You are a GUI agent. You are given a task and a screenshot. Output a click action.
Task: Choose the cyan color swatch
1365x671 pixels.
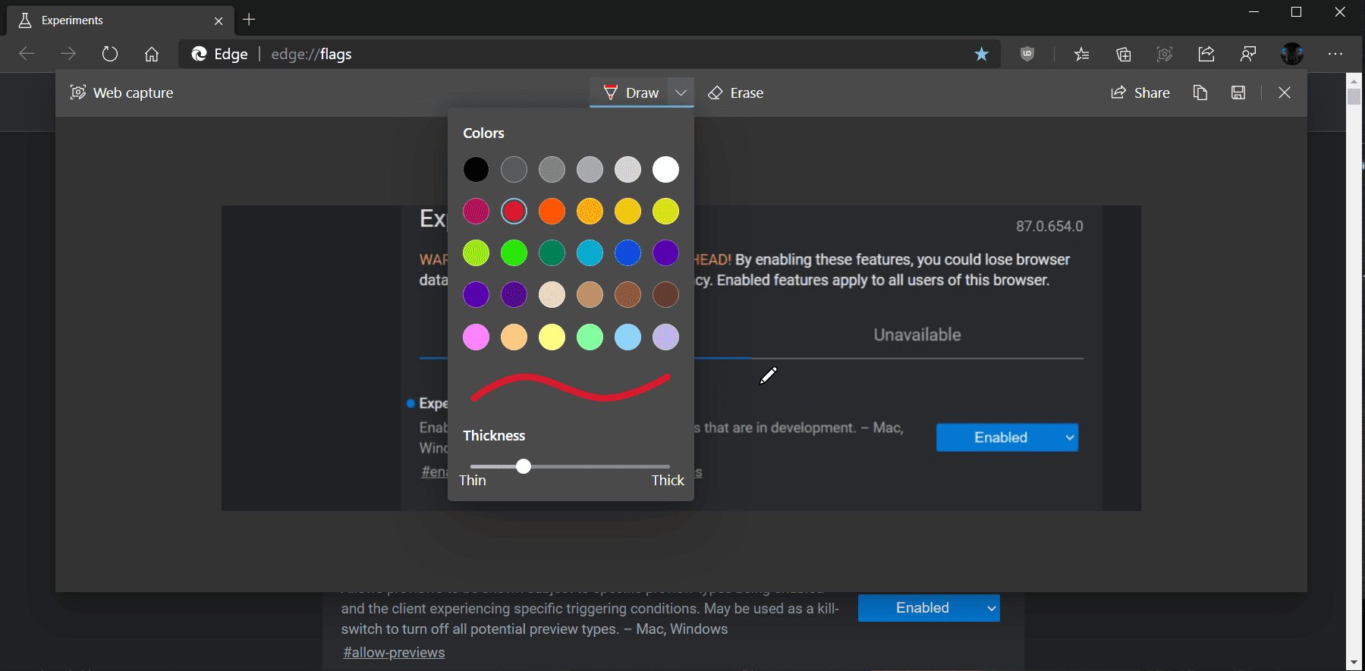click(x=590, y=252)
